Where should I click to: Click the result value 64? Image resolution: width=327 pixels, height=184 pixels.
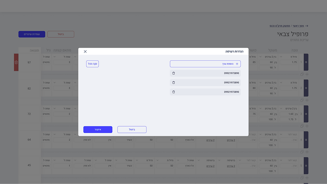click(29, 140)
